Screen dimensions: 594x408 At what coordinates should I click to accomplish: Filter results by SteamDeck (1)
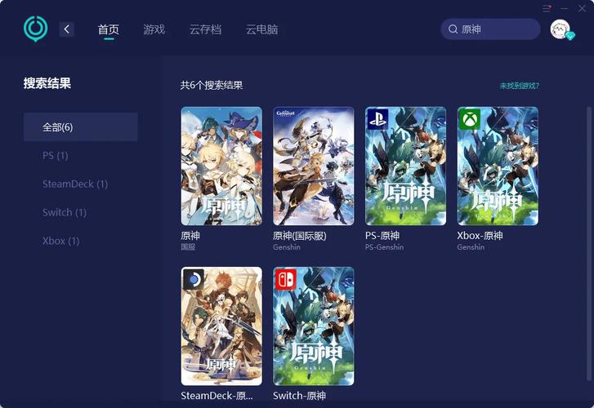pyautogui.click(x=75, y=184)
